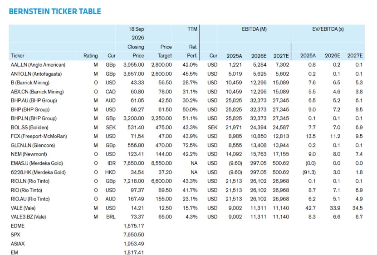Click the EBITDA (M) header

(254, 29)
